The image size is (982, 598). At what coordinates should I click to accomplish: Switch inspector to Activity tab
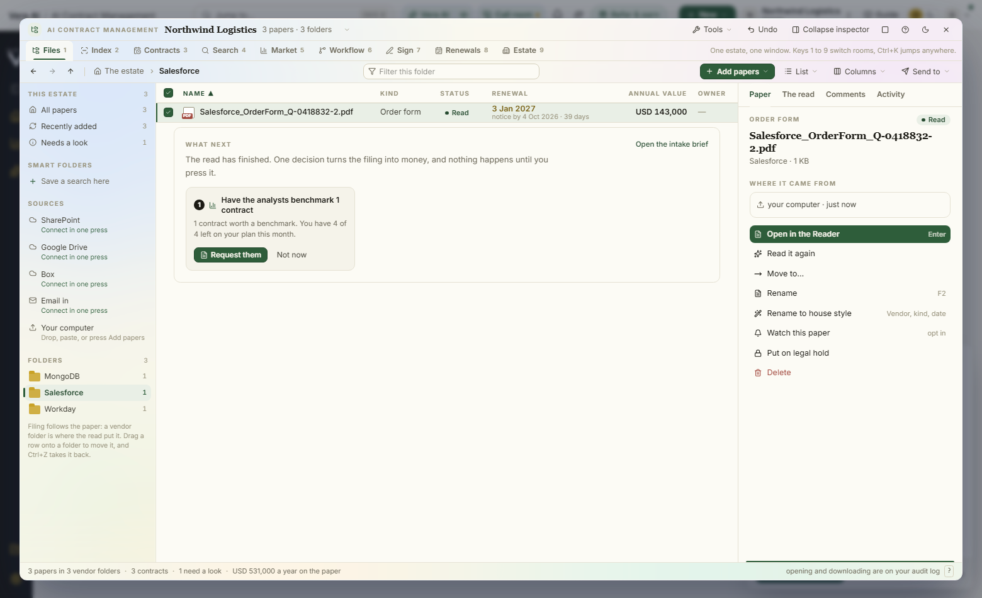coord(891,94)
